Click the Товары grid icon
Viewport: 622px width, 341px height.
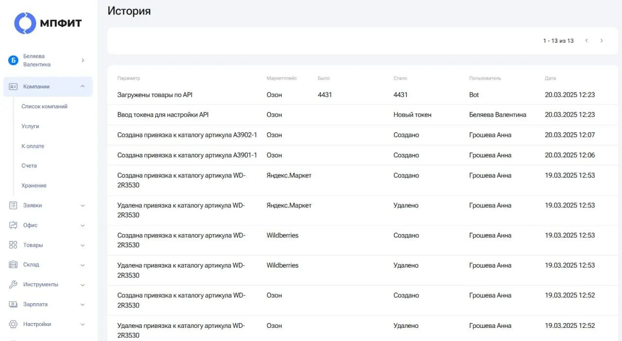pos(13,245)
